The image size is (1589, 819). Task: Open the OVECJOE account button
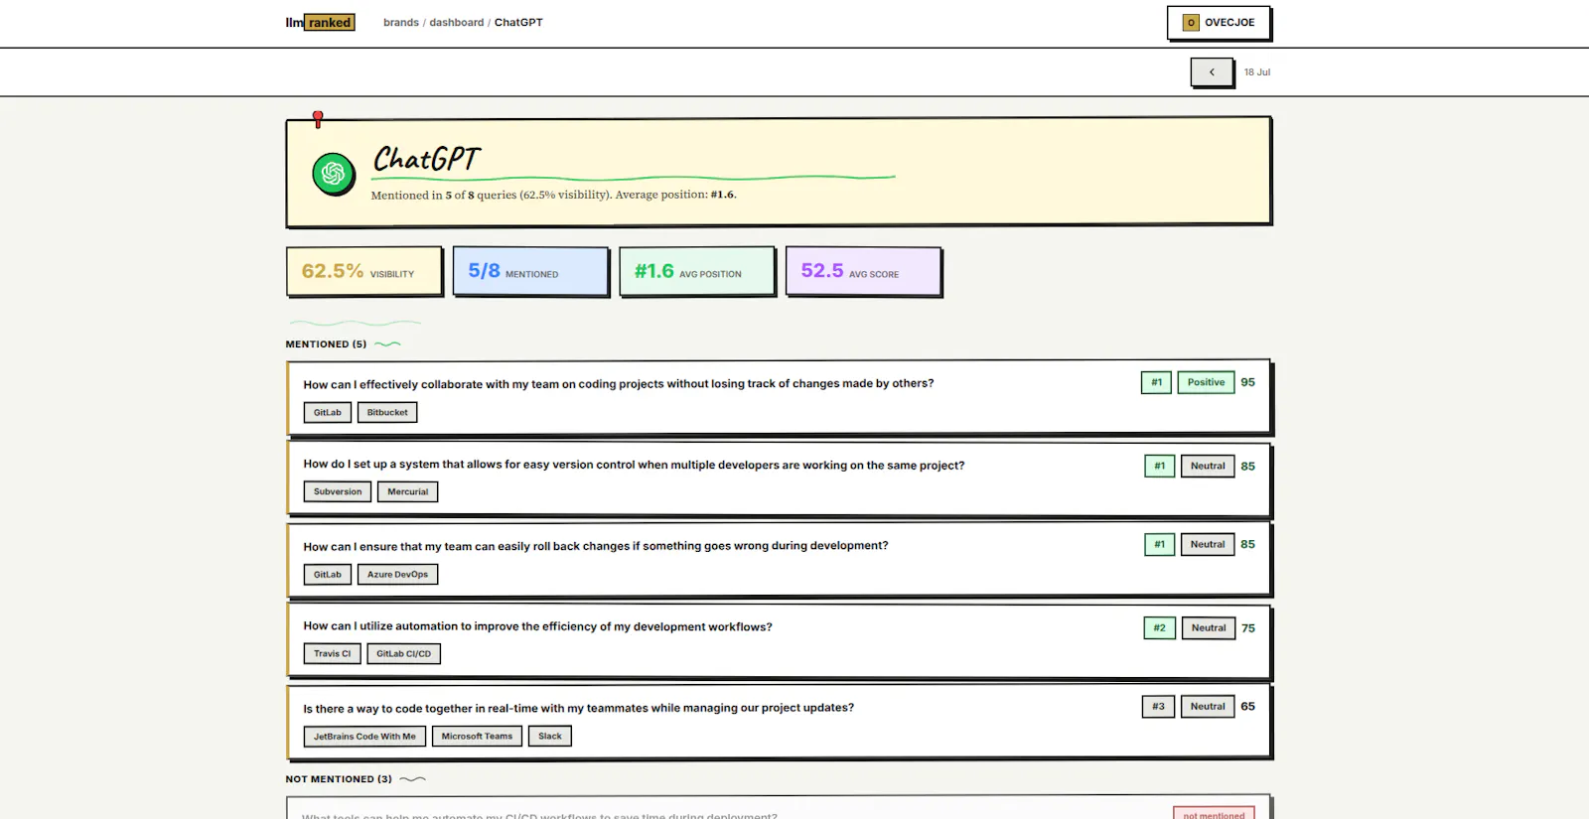click(x=1219, y=23)
